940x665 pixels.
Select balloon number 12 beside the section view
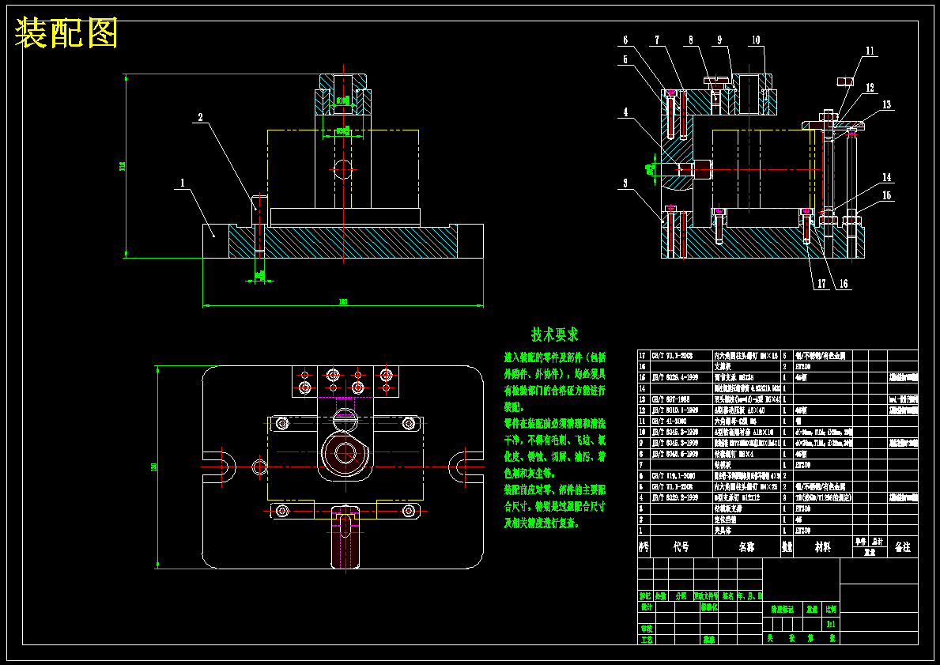pyautogui.click(x=870, y=88)
